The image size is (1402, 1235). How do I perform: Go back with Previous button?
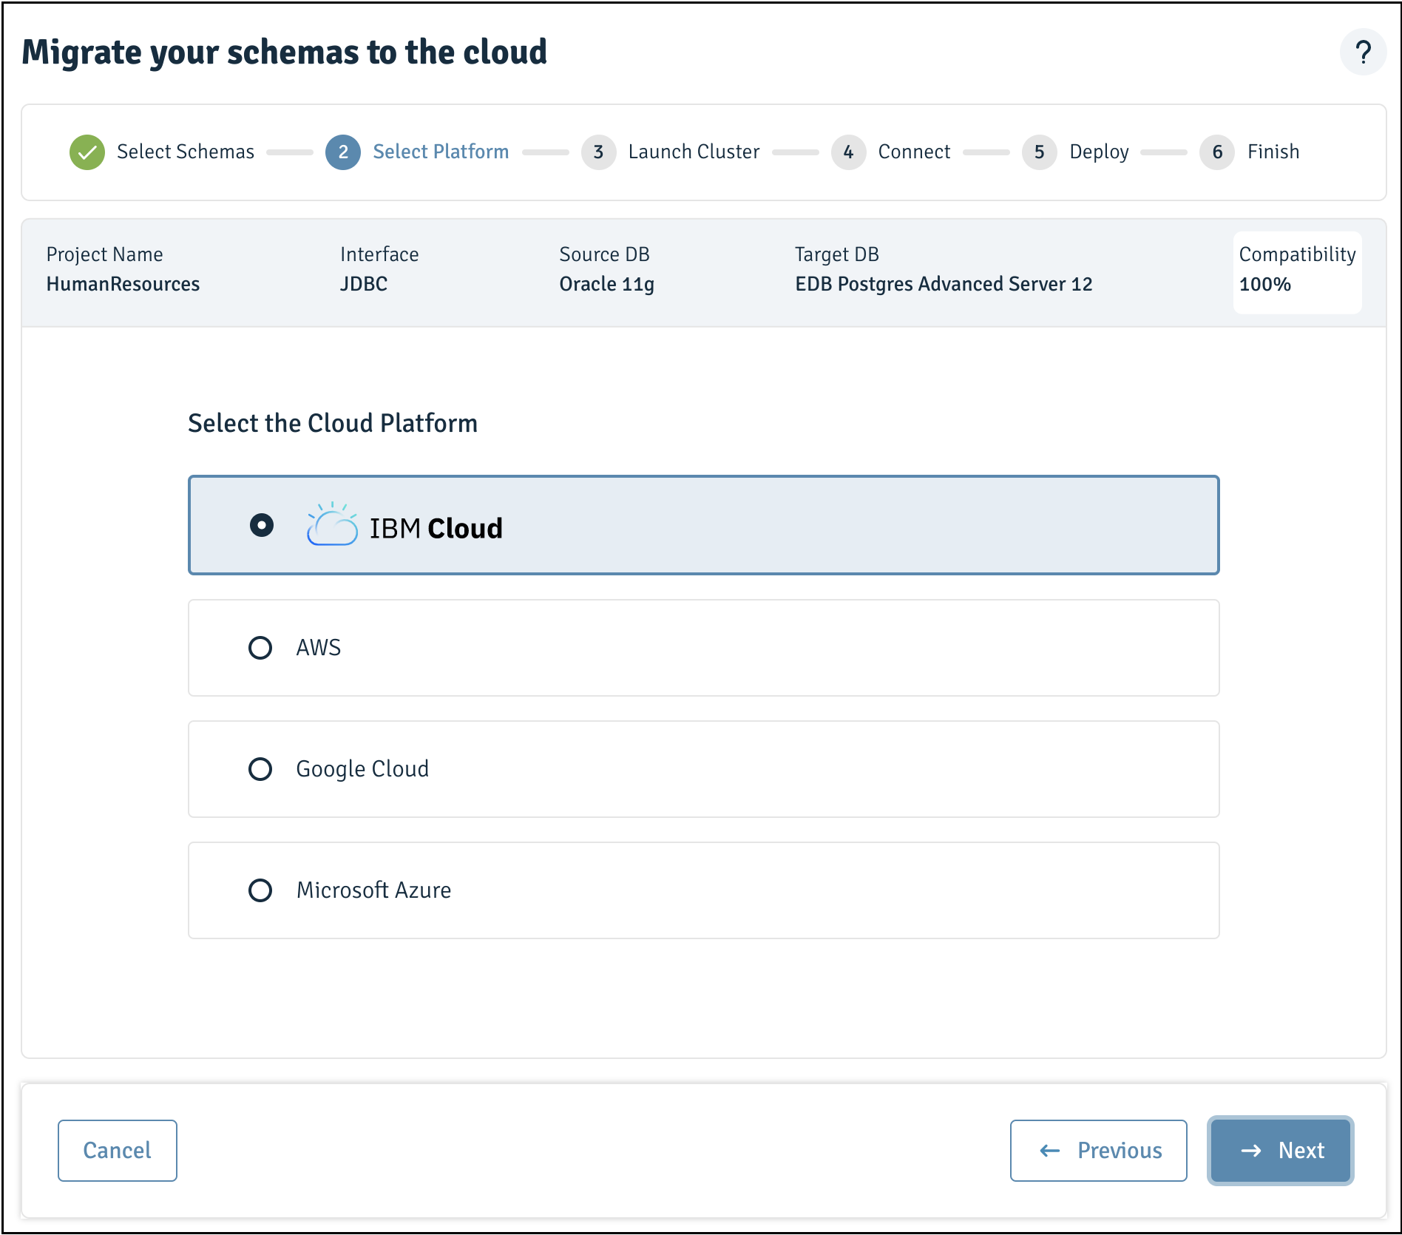[1099, 1151]
